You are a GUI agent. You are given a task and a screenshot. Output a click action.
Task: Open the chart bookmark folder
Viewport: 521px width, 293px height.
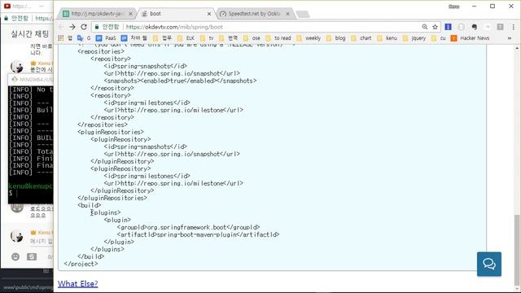[x=361, y=38]
